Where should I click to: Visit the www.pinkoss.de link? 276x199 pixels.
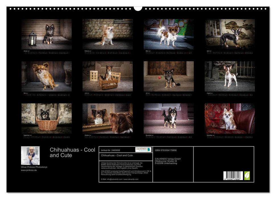pos(29,170)
